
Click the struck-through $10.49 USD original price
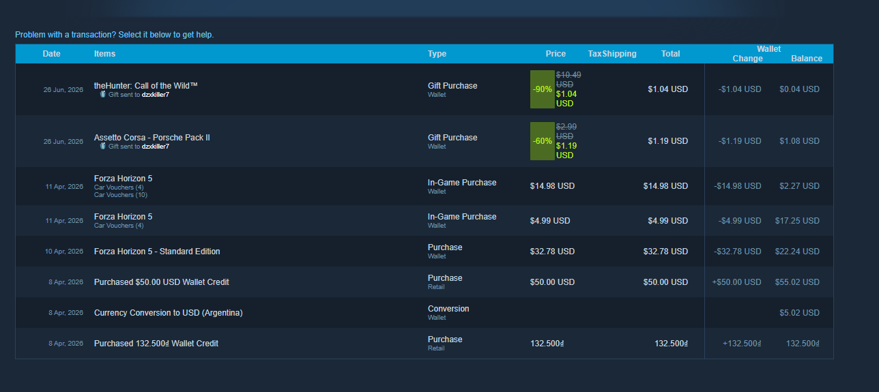click(x=568, y=80)
